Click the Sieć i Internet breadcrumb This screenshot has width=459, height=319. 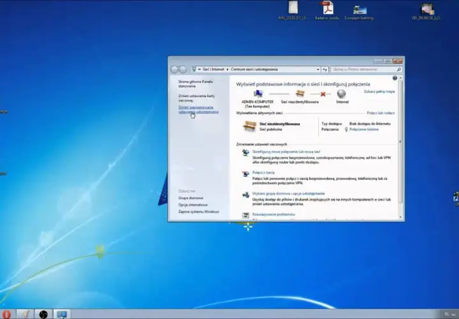coord(214,70)
